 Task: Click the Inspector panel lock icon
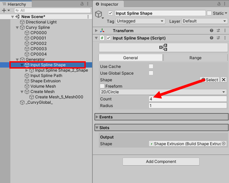coord(219,4)
